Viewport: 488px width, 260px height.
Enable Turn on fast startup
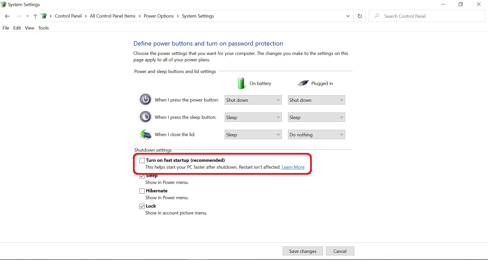click(x=142, y=160)
